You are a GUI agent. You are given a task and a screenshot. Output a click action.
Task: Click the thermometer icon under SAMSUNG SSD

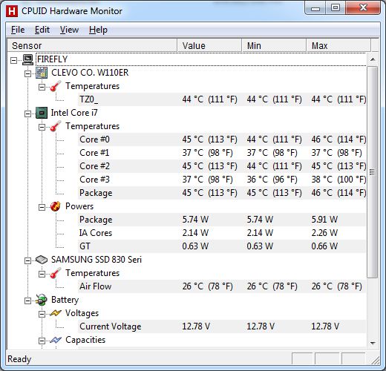click(x=56, y=273)
